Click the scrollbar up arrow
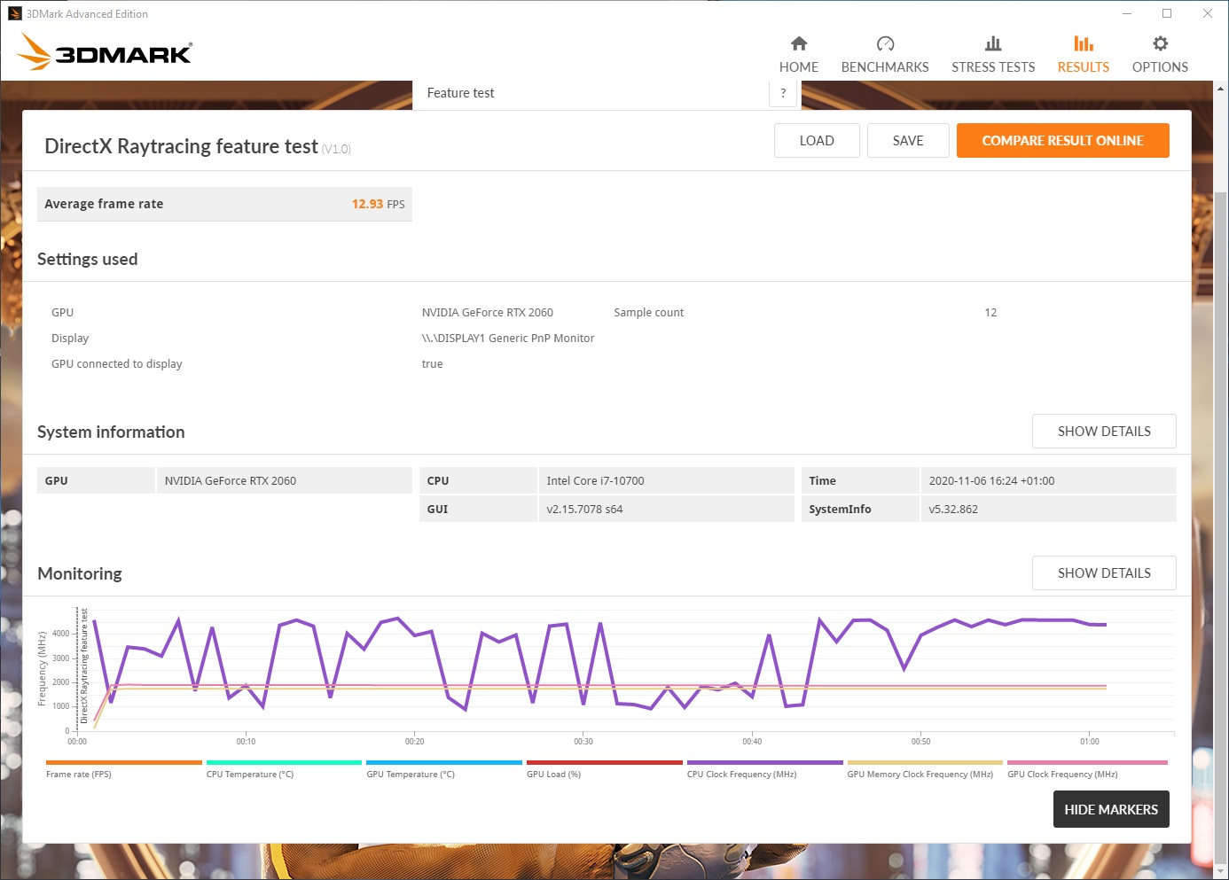 pyautogui.click(x=1220, y=89)
